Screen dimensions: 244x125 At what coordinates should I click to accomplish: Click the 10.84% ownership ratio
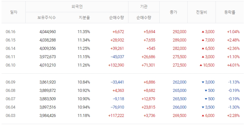tap(84, 82)
